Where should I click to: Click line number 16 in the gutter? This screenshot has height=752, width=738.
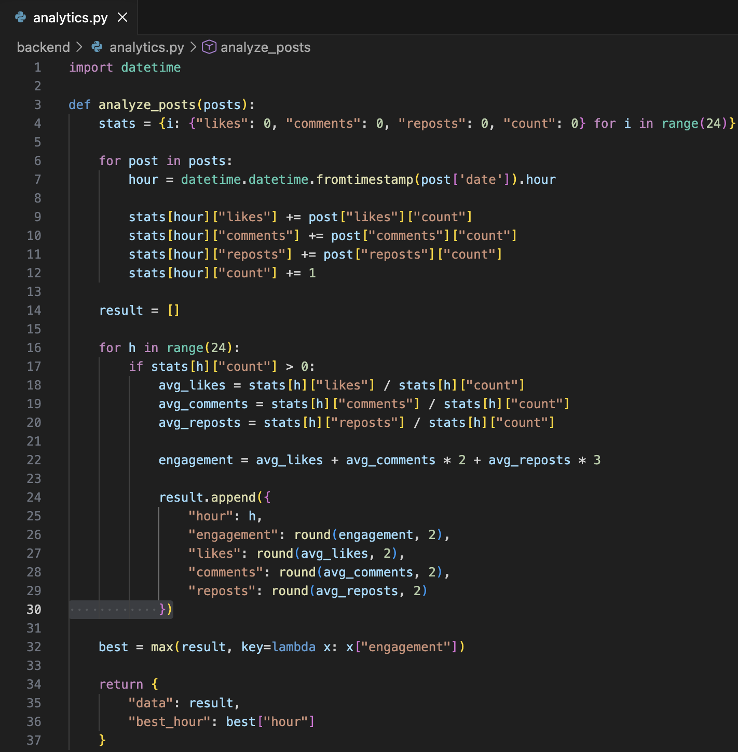pos(34,348)
